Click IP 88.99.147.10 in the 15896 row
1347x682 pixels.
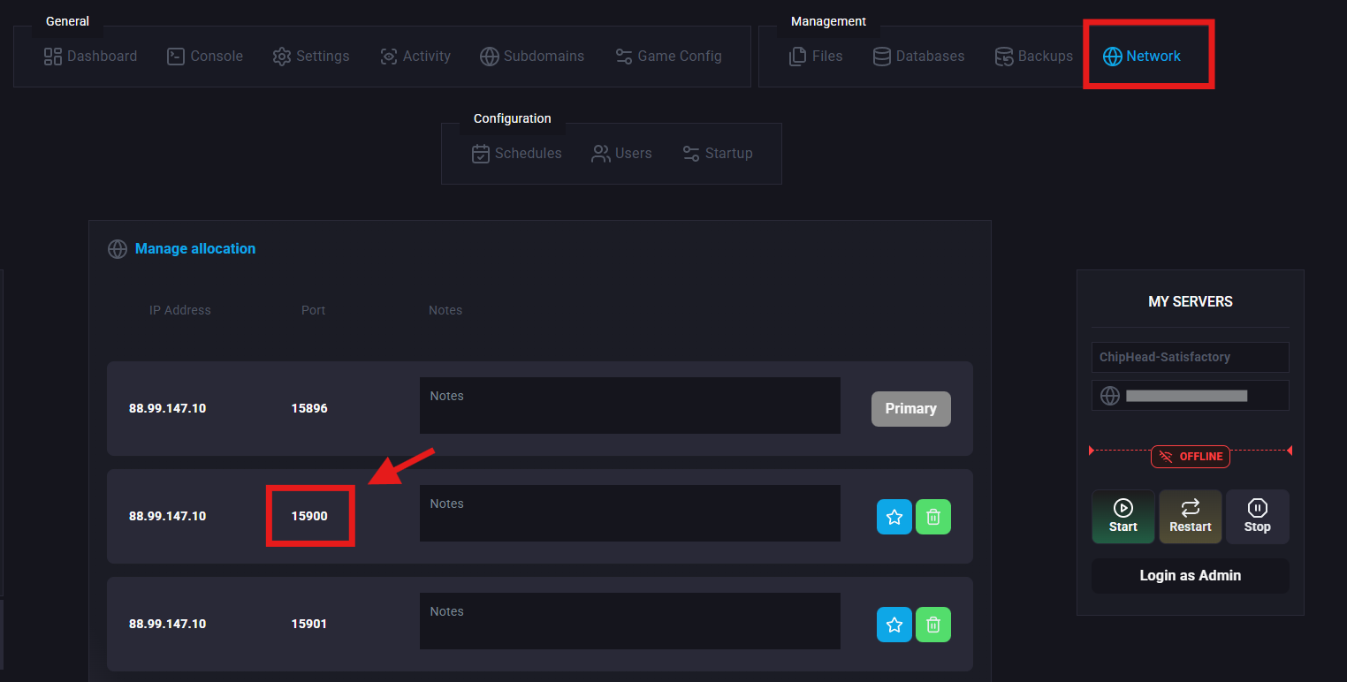[x=168, y=409]
